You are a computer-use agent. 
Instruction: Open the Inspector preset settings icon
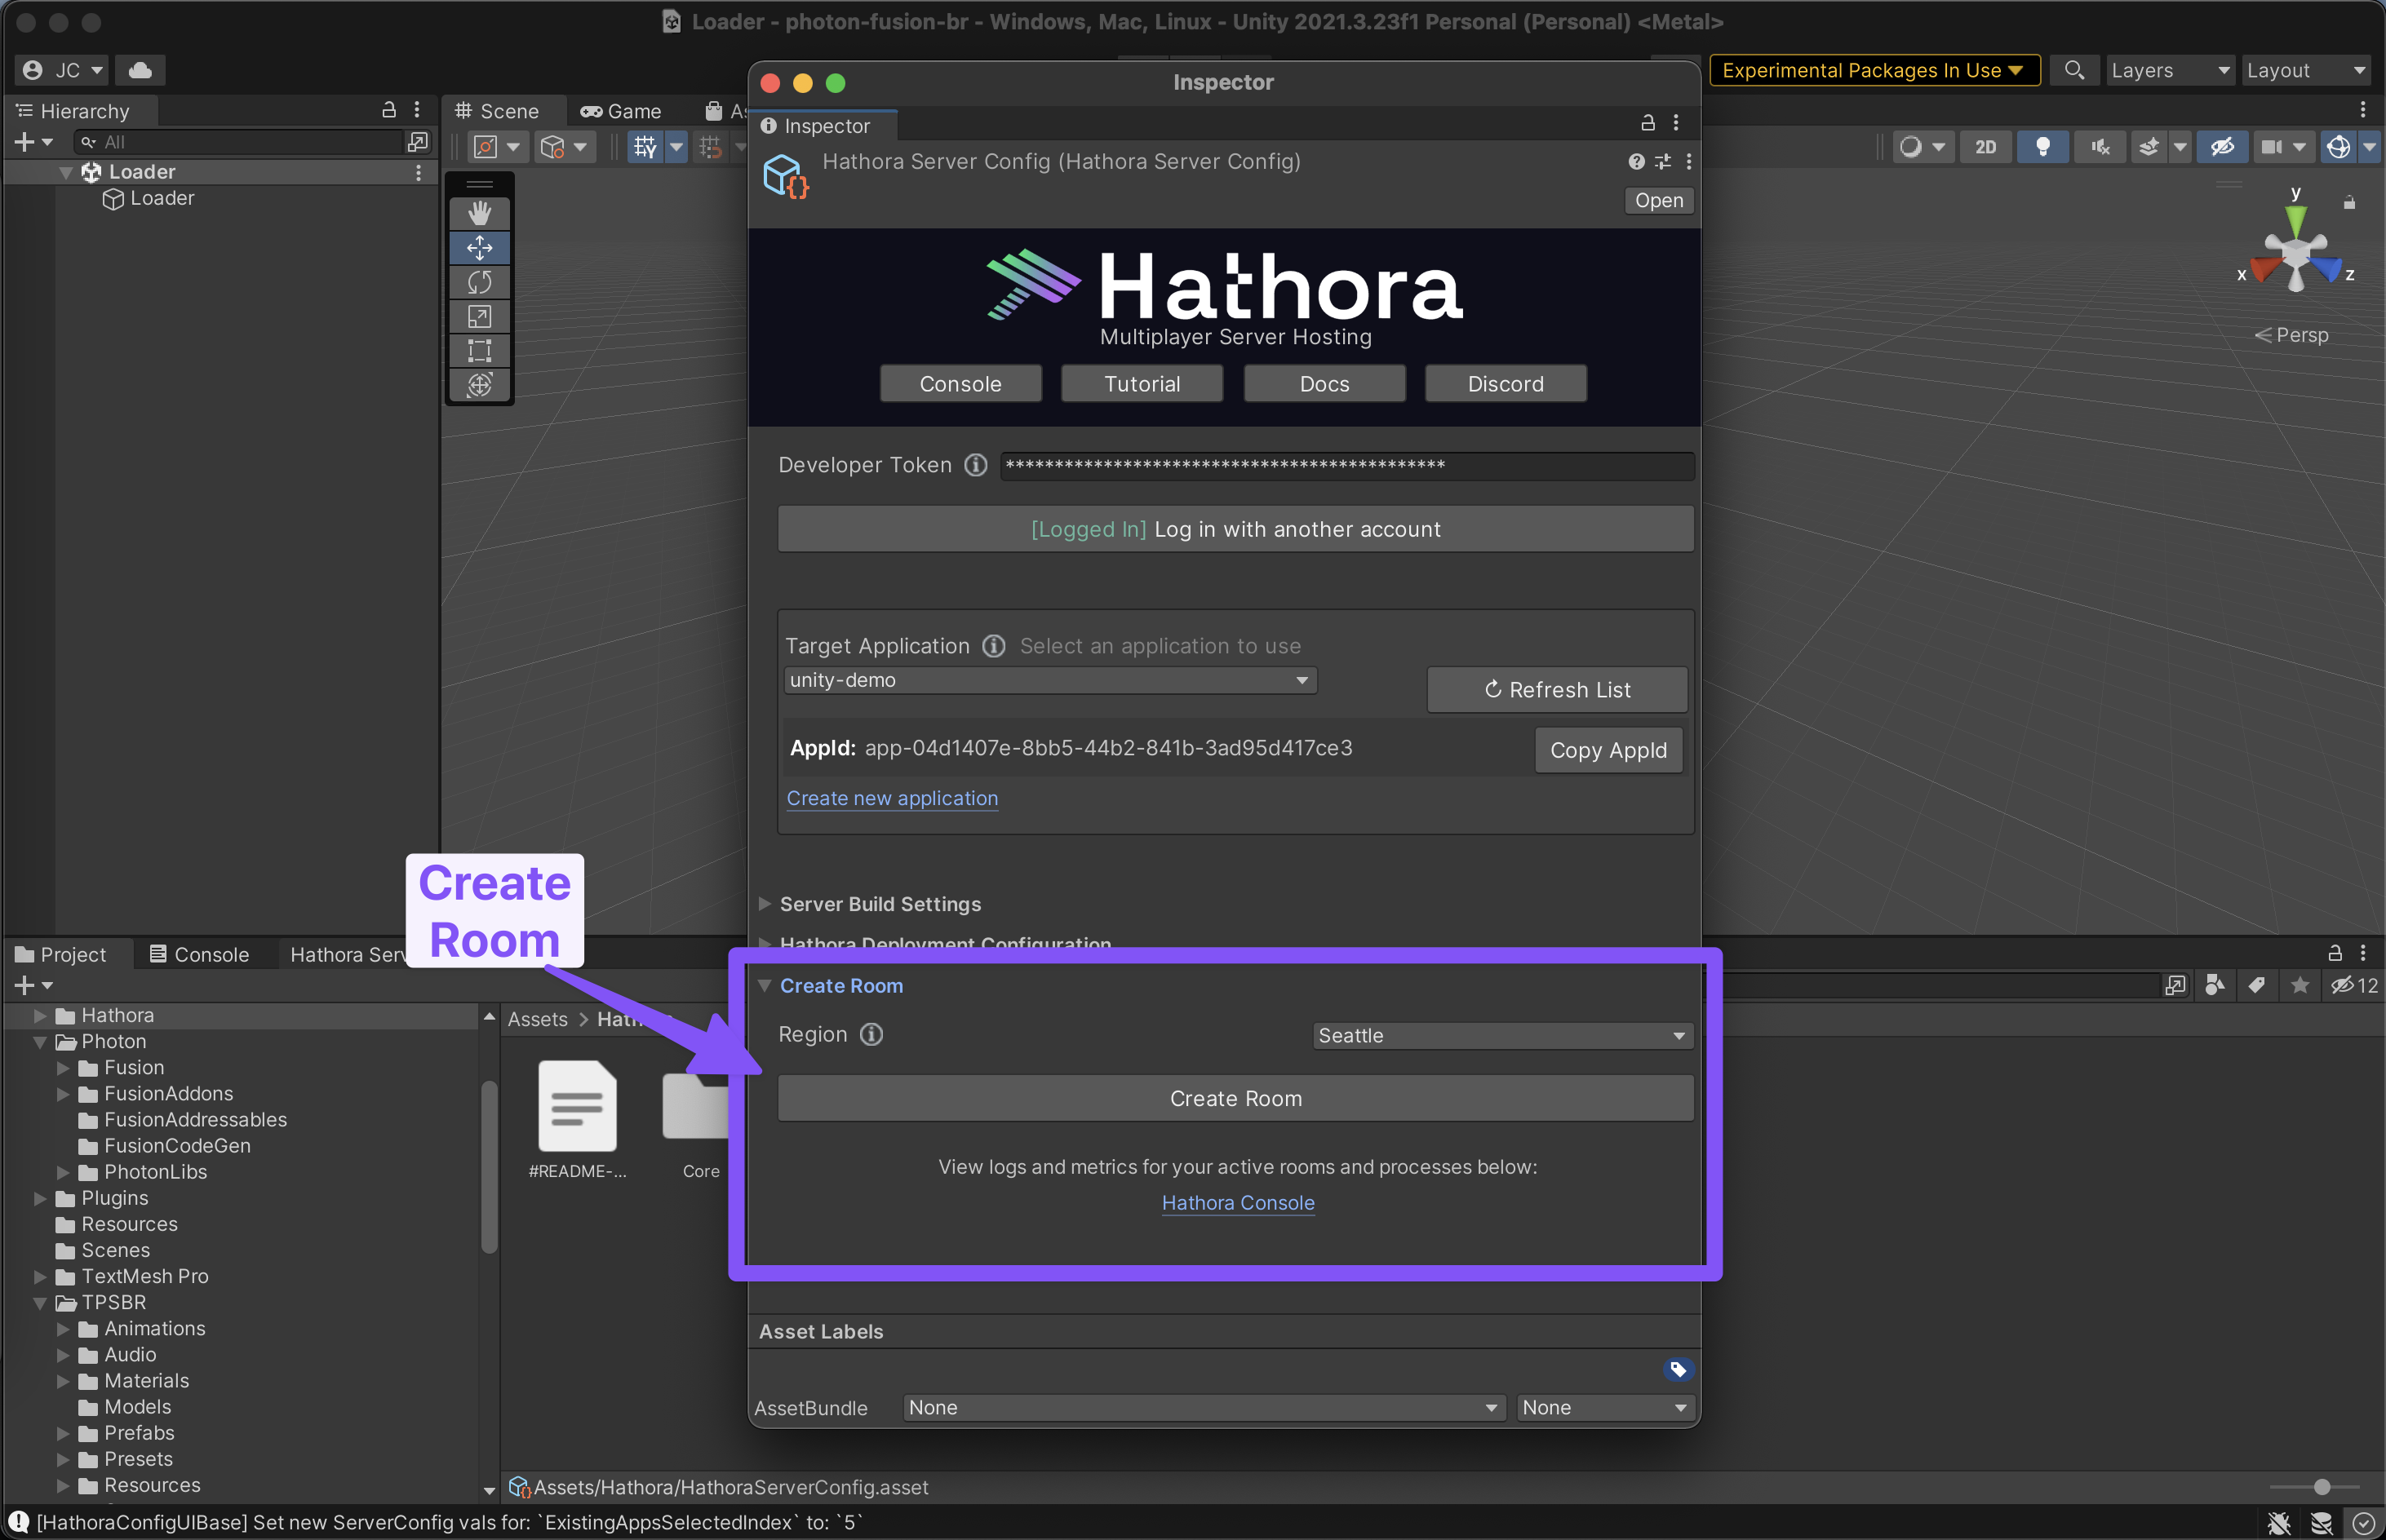point(1663,161)
